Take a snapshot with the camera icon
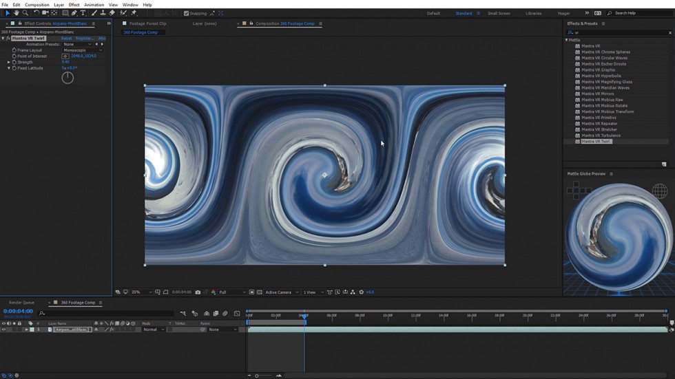Viewport: 675px width, 379px height. (x=198, y=292)
